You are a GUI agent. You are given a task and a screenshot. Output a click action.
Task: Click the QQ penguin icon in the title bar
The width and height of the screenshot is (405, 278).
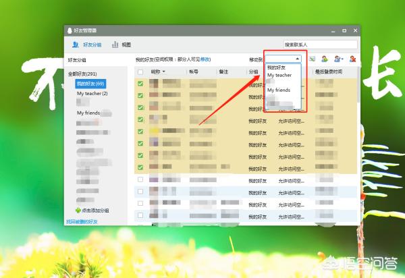[x=70, y=30]
